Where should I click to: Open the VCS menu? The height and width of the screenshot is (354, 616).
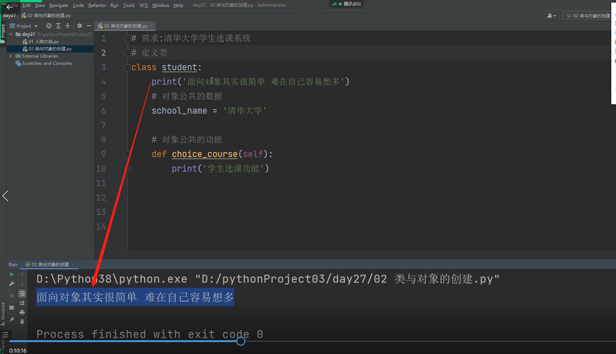point(143,5)
